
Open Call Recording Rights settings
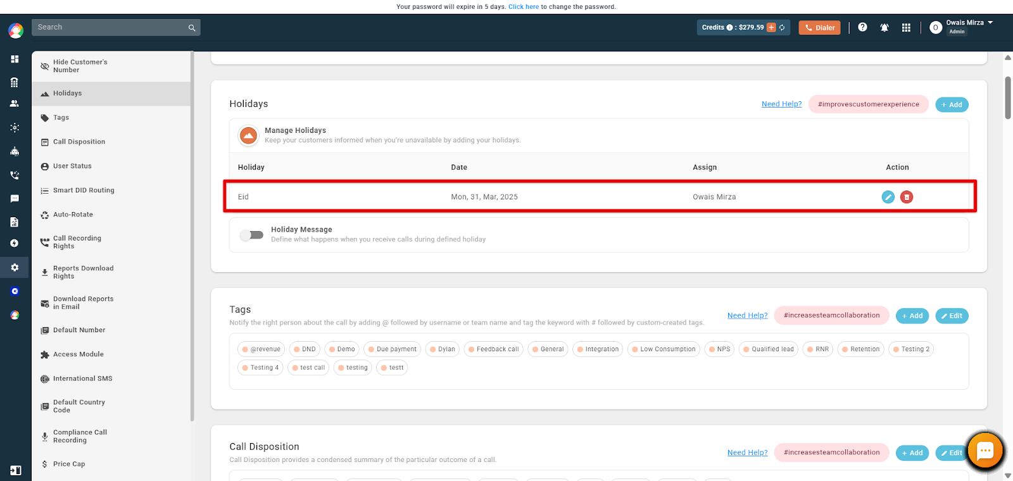[111, 242]
